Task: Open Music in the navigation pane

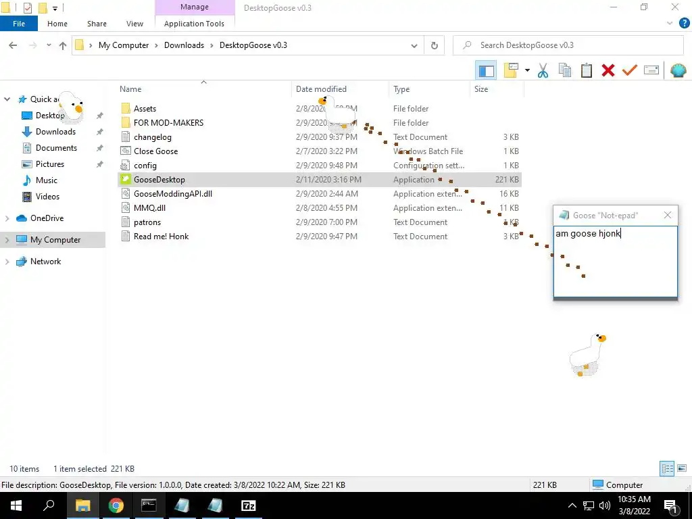Action: (x=47, y=180)
